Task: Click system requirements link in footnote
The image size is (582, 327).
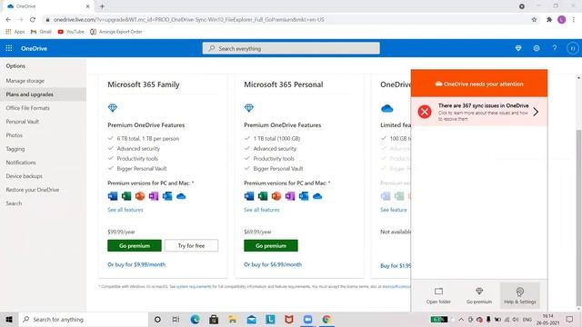Action: (x=194, y=287)
